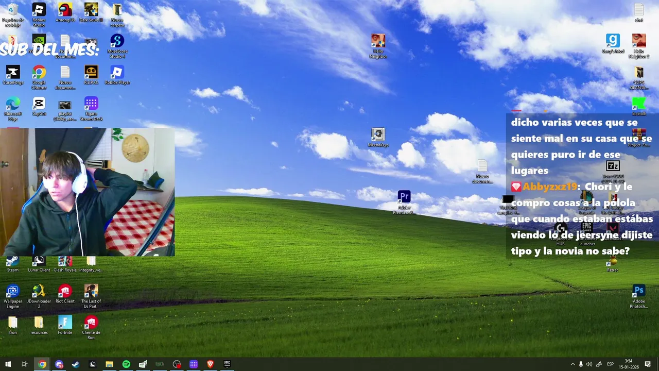Open Steam from the taskbar
This screenshot has width=659, height=371.
click(x=76, y=364)
